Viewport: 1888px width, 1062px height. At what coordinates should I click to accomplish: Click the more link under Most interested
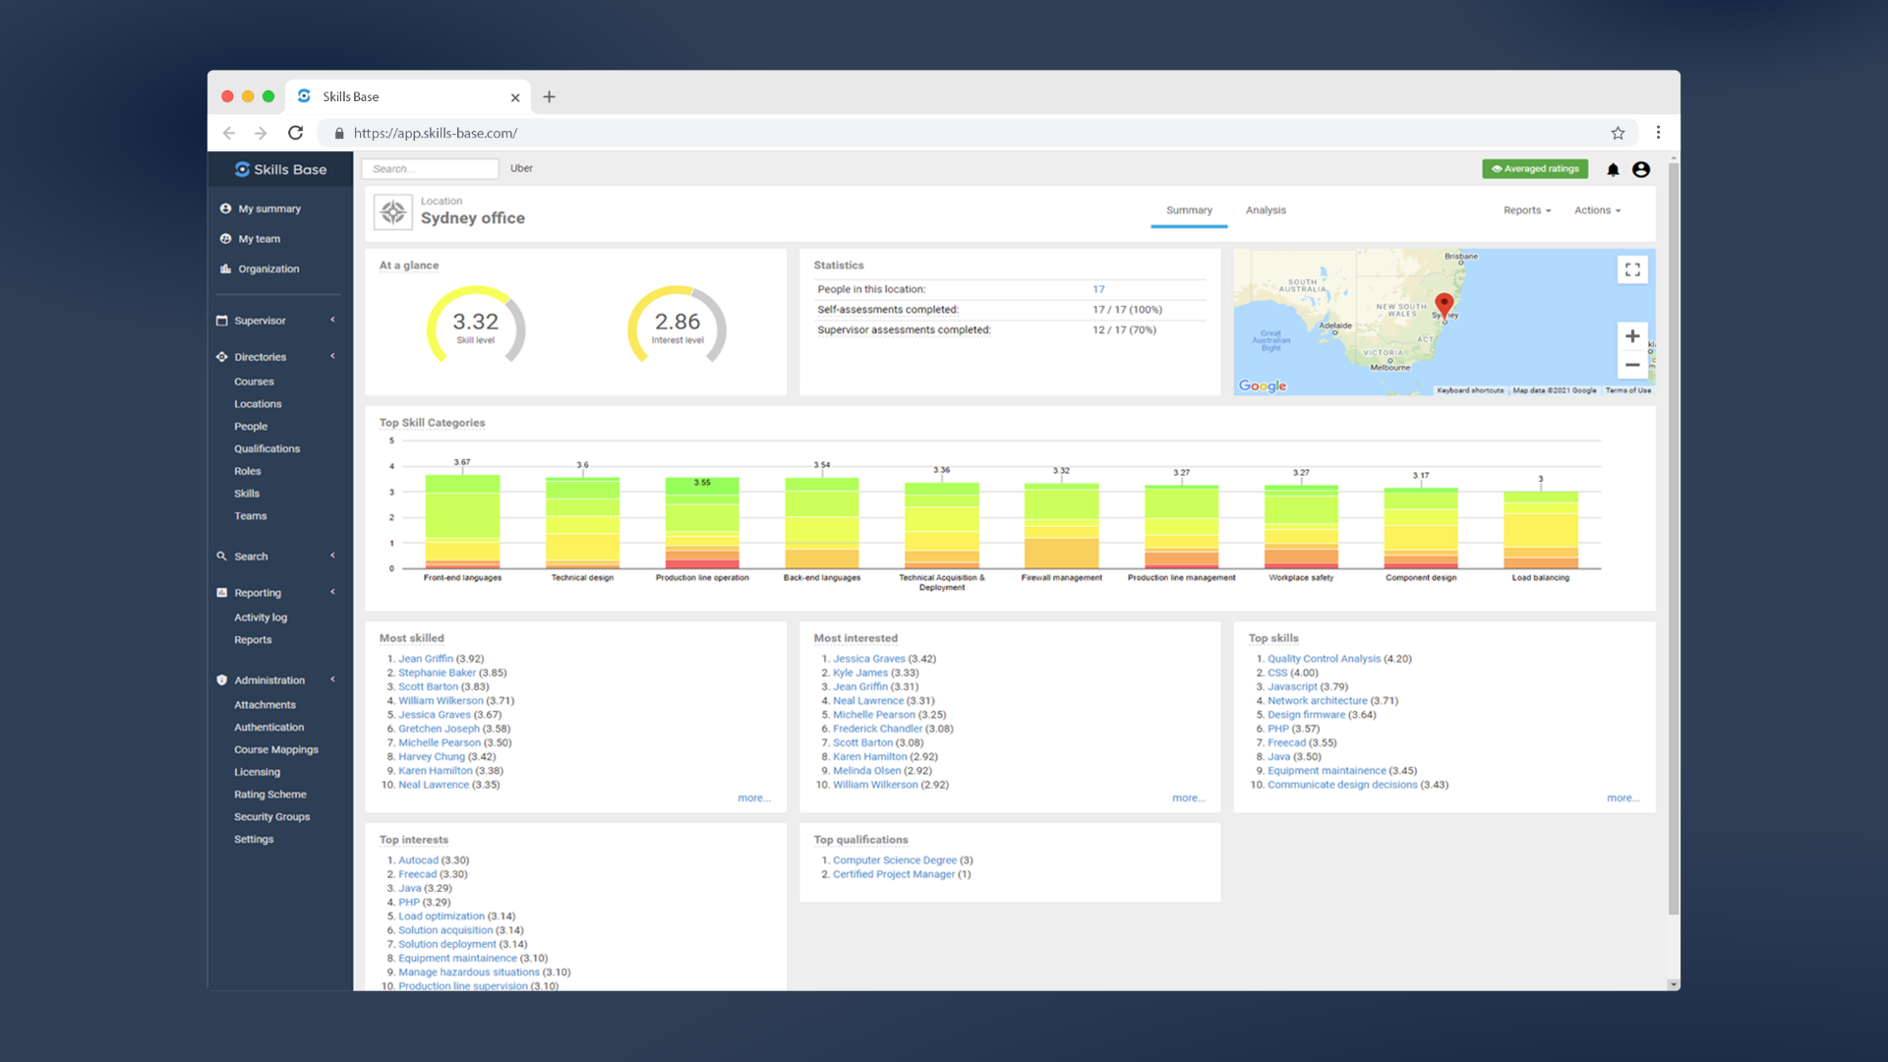(1185, 797)
